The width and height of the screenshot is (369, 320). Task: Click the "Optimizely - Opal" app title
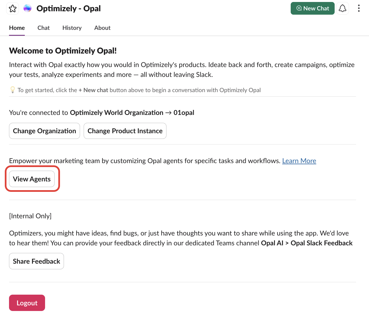(x=68, y=8)
